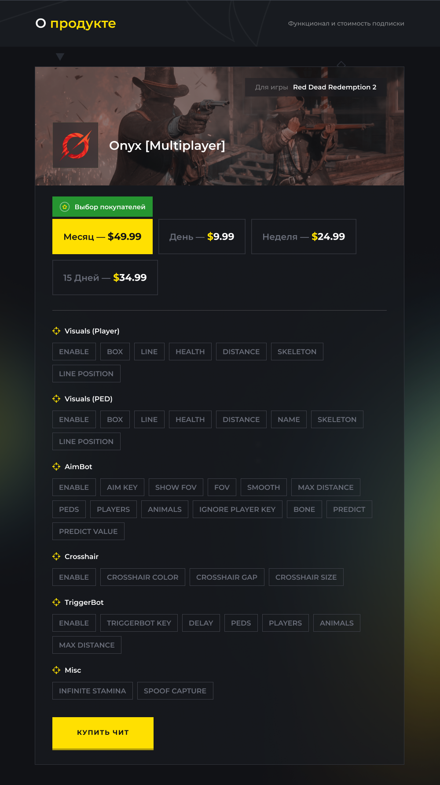Click the Misc section crosshair icon
The height and width of the screenshot is (785, 440).
56,670
